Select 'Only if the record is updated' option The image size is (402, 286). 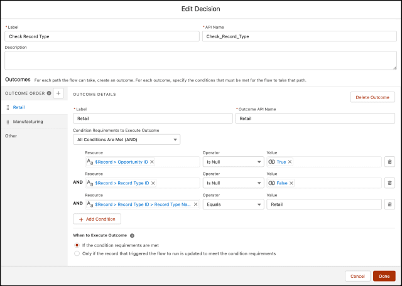point(77,254)
